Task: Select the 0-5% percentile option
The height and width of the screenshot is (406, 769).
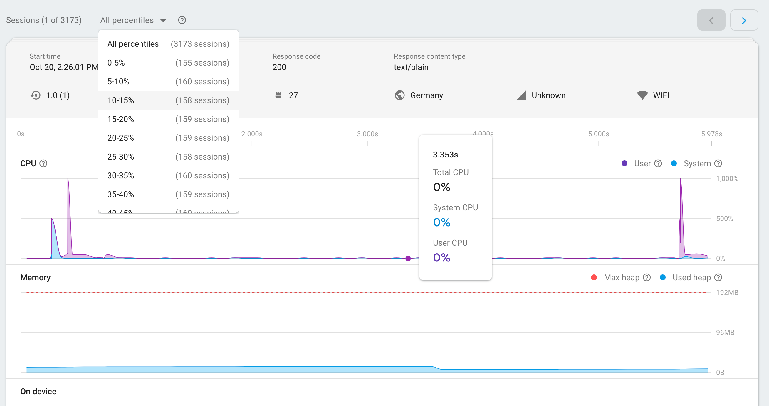Action: [168, 63]
